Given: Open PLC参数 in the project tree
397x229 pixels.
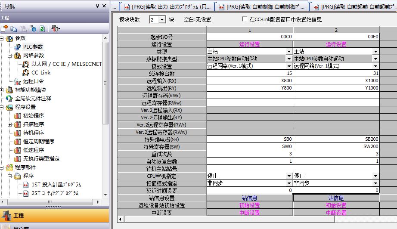Looking at the screenshot, I should pyautogui.click(x=33, y=46).
